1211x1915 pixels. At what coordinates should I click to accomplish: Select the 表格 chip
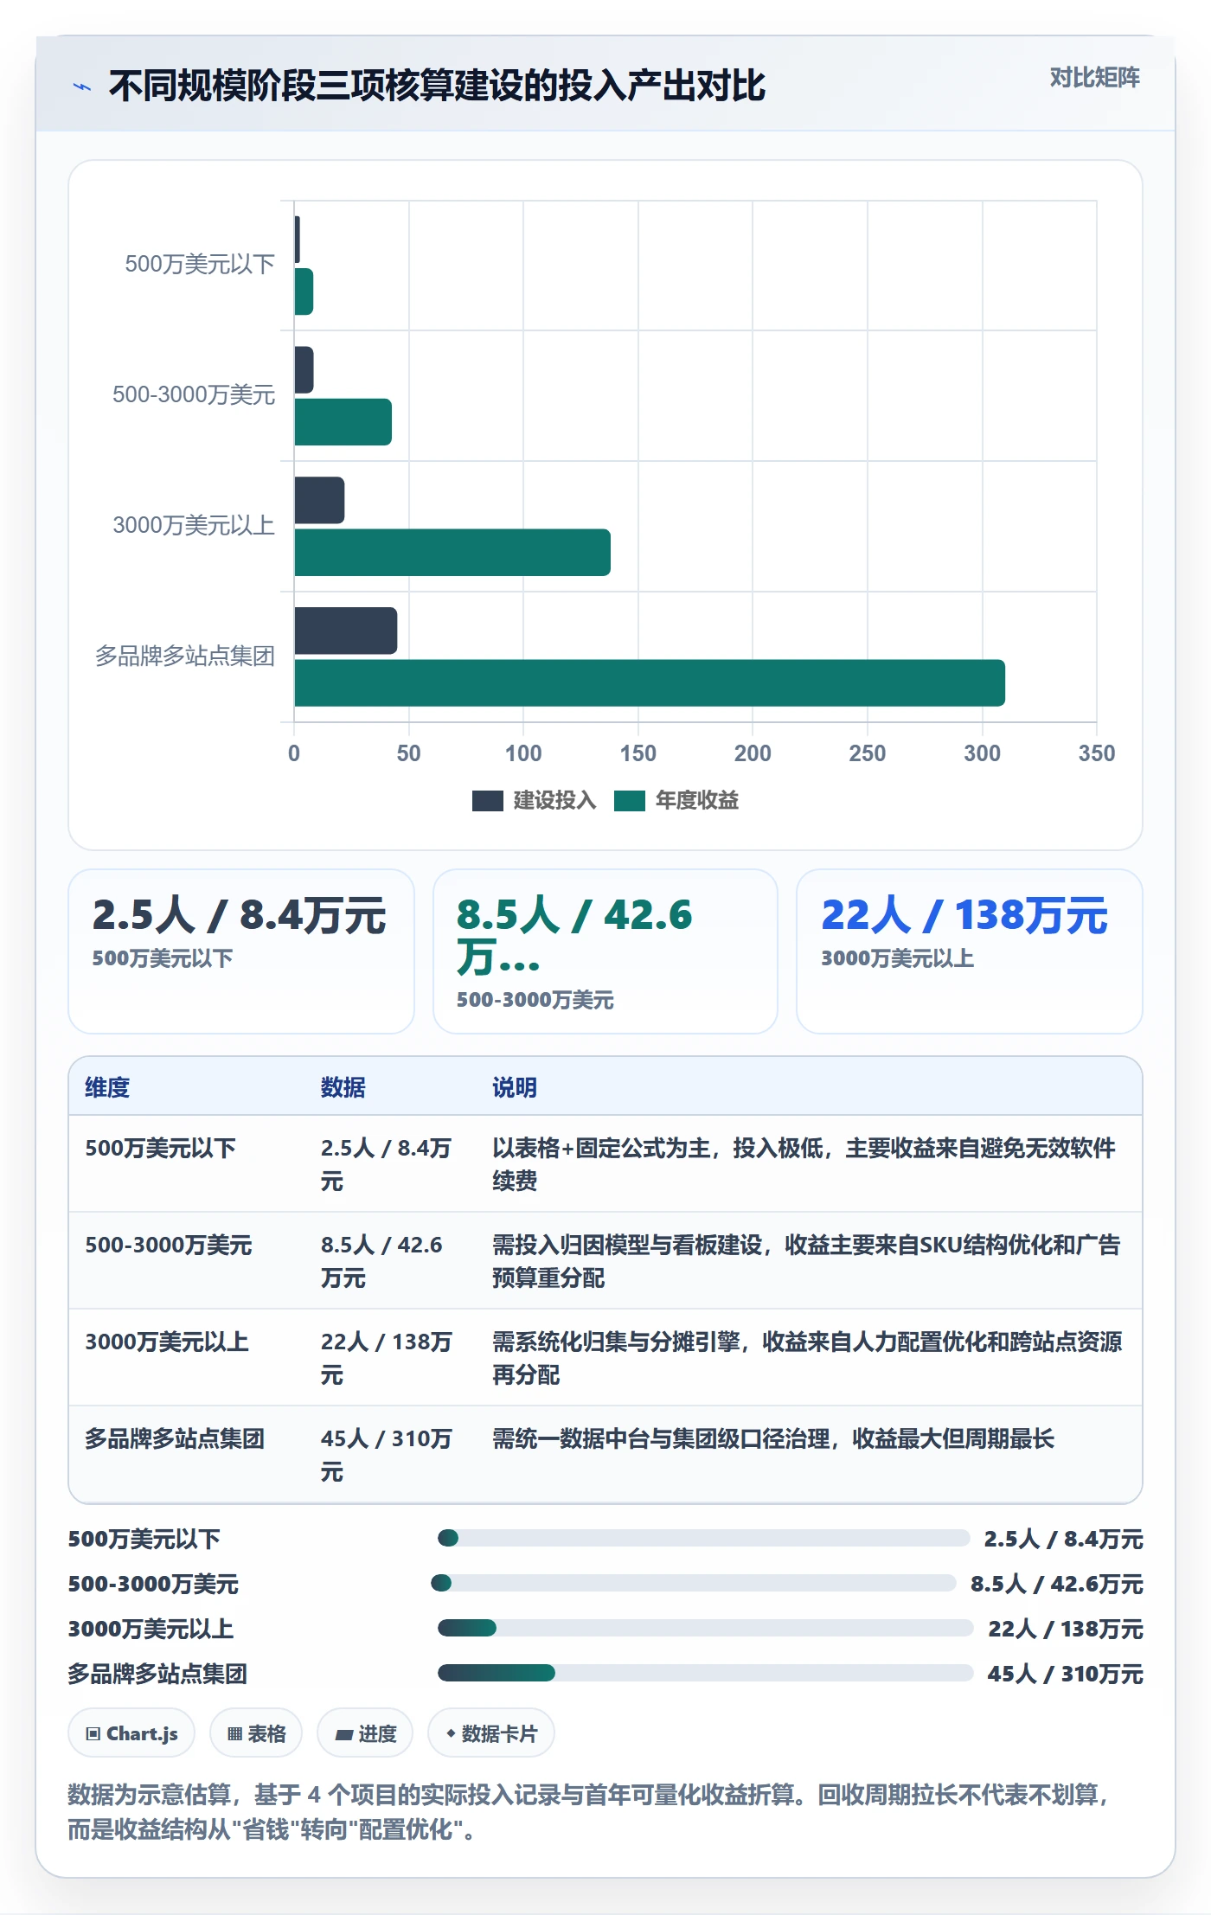(256, 1732)
